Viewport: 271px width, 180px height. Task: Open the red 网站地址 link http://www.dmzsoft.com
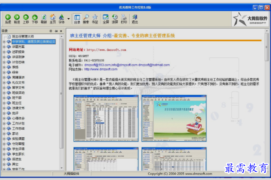tap(106, 50)
